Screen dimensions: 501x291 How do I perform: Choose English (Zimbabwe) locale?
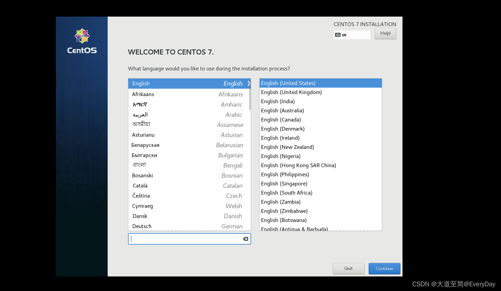321,211
